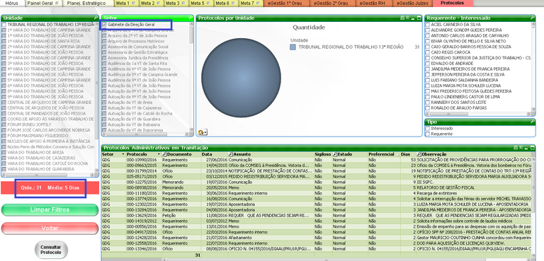This screenshot has height=261, width=544.
Task: Tick ACIEL CARNEIRO DA SILVA checkbox
Action: (427, 25)
